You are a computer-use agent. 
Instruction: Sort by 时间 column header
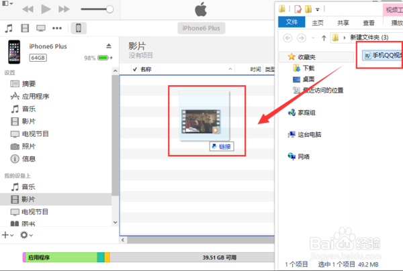click(x=255, y=69)
